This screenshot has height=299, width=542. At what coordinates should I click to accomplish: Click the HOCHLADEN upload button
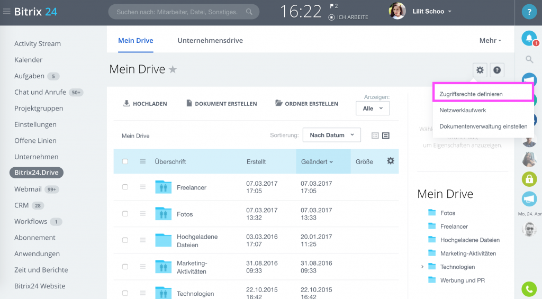tap(145, 103)
